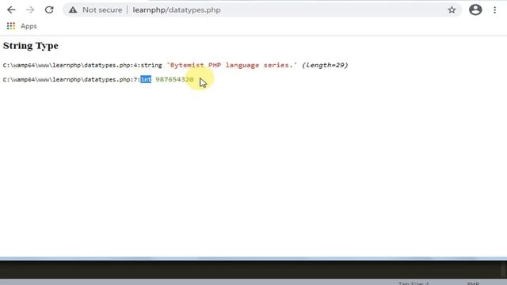Open the Apps grid shortcut
Image resolution: width=507 pixels, height=285 pixels.
coord(11,26)
